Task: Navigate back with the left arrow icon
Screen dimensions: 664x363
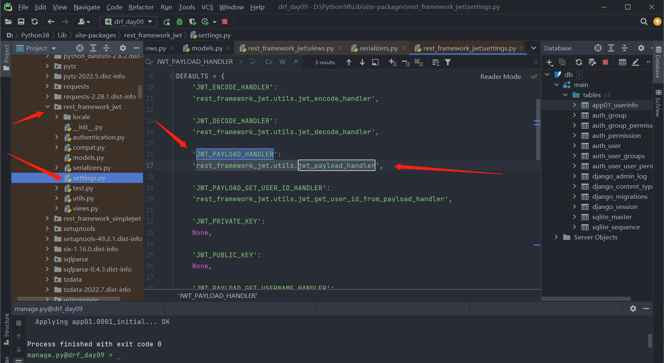Action: 51,22
